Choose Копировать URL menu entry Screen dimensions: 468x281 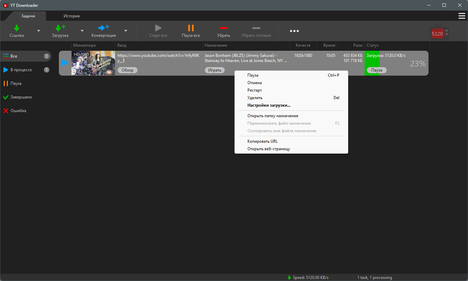[291, 141]
